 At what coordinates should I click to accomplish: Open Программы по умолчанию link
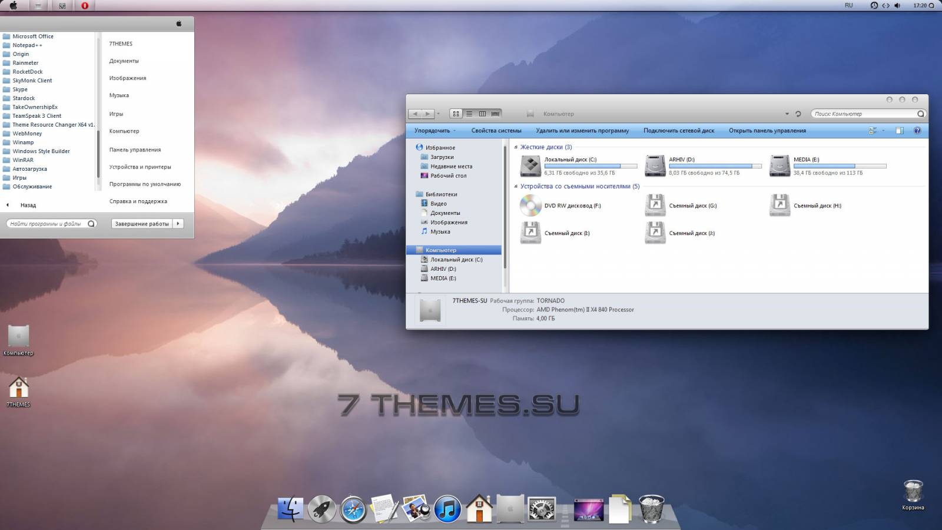145,184
